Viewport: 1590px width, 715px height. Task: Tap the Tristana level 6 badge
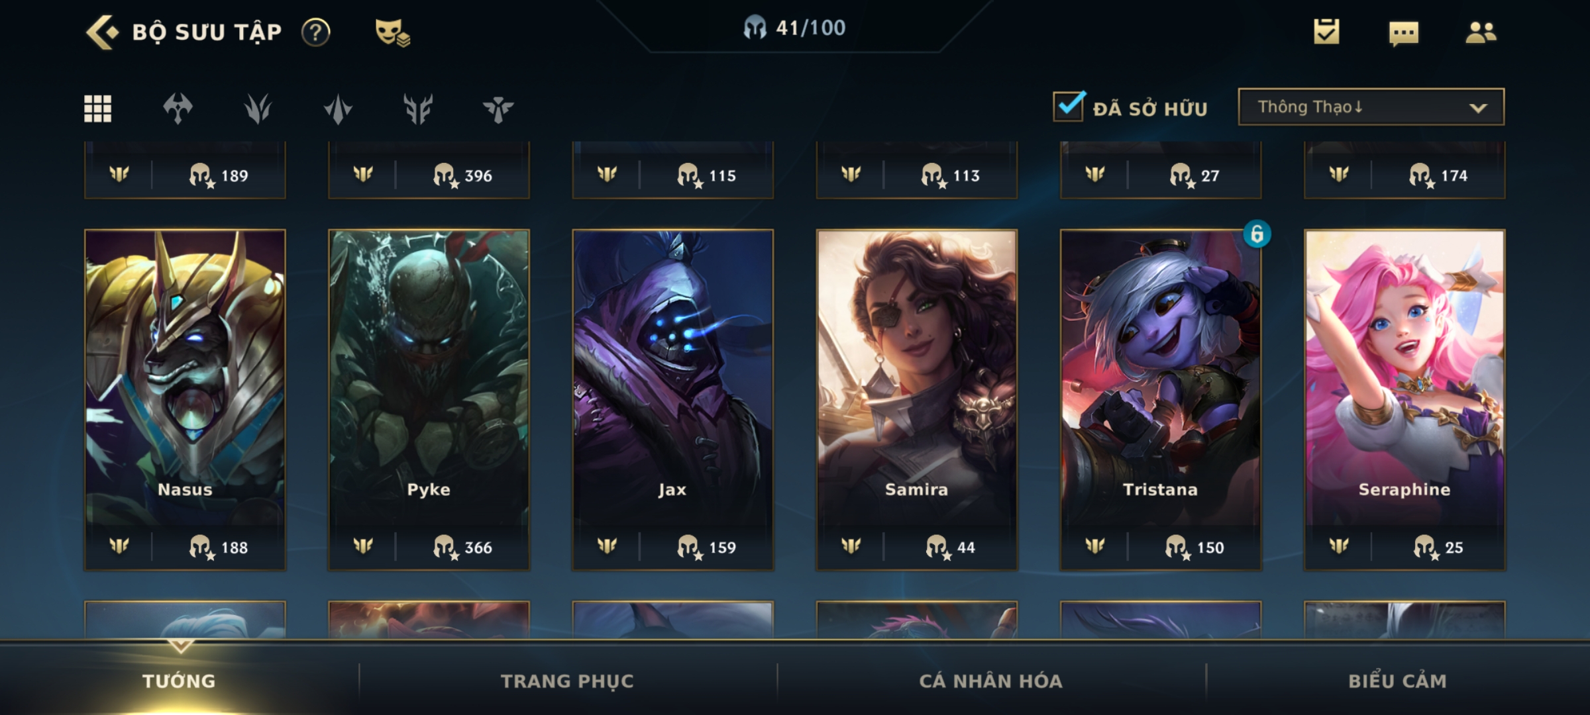click(x=1257, y=234)
